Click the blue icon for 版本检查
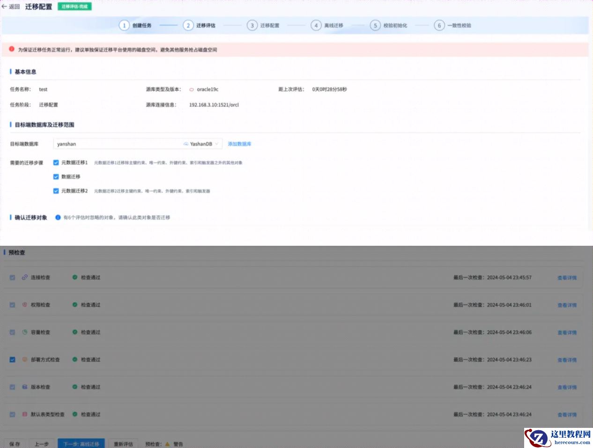This screenshot has width=593, height=448. tap(25, 387)
